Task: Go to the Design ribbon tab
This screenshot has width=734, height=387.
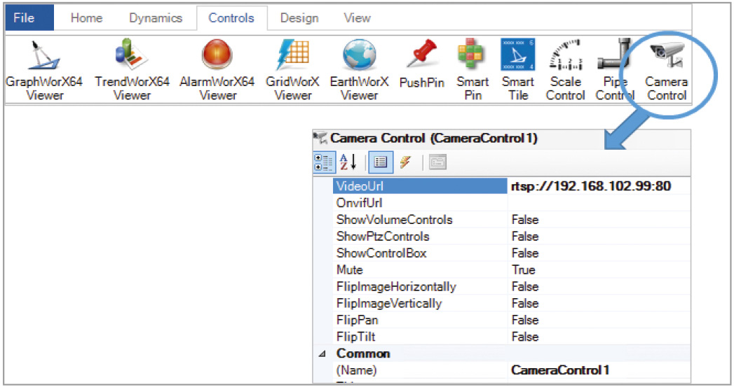Action: click(x=299, y=18)
